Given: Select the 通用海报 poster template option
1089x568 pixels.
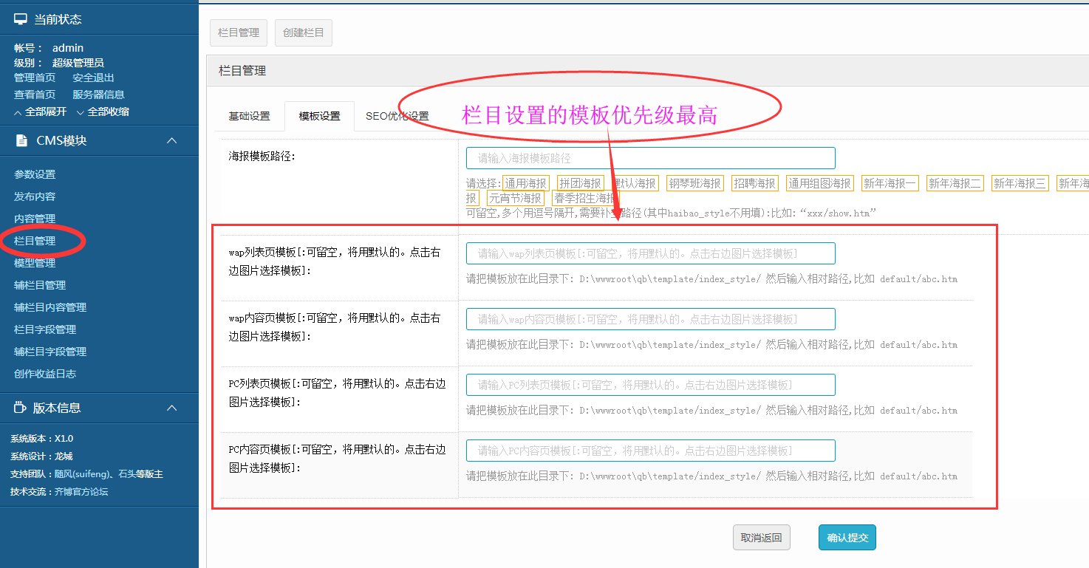Looking at the screenshot, I should pyautogui.click(x=526, y=183).
